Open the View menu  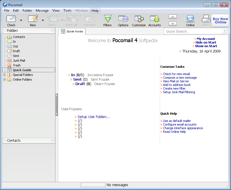(x=56, y=11)
